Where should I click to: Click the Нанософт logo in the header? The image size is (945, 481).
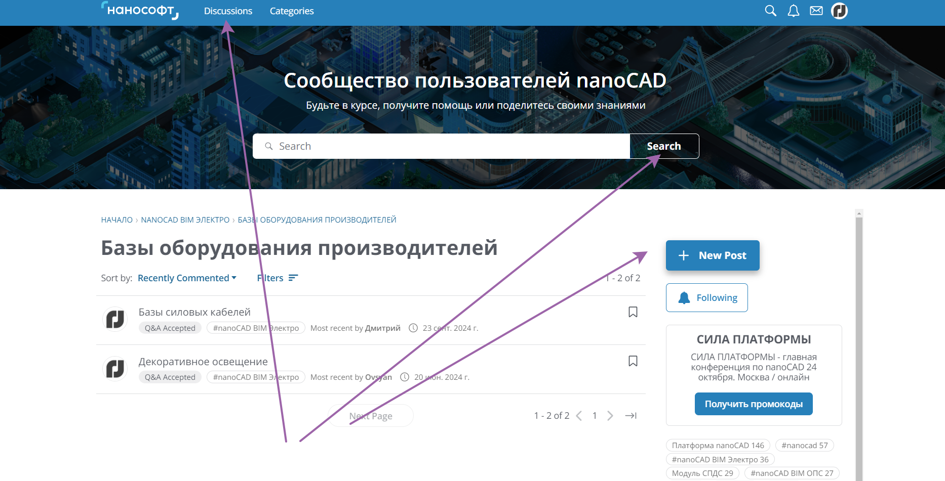[x=140, y=11]
